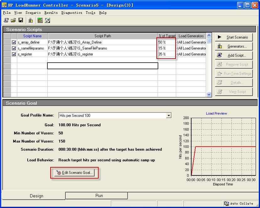Click the Save Scenario floppy disk icon
The width and height of the screenshot is (260, 208).
[x=21, y=20]
